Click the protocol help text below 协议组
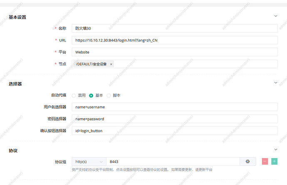 point(142,170)
